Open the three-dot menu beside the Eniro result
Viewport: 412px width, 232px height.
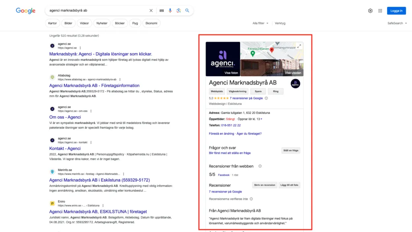[103, 205]
